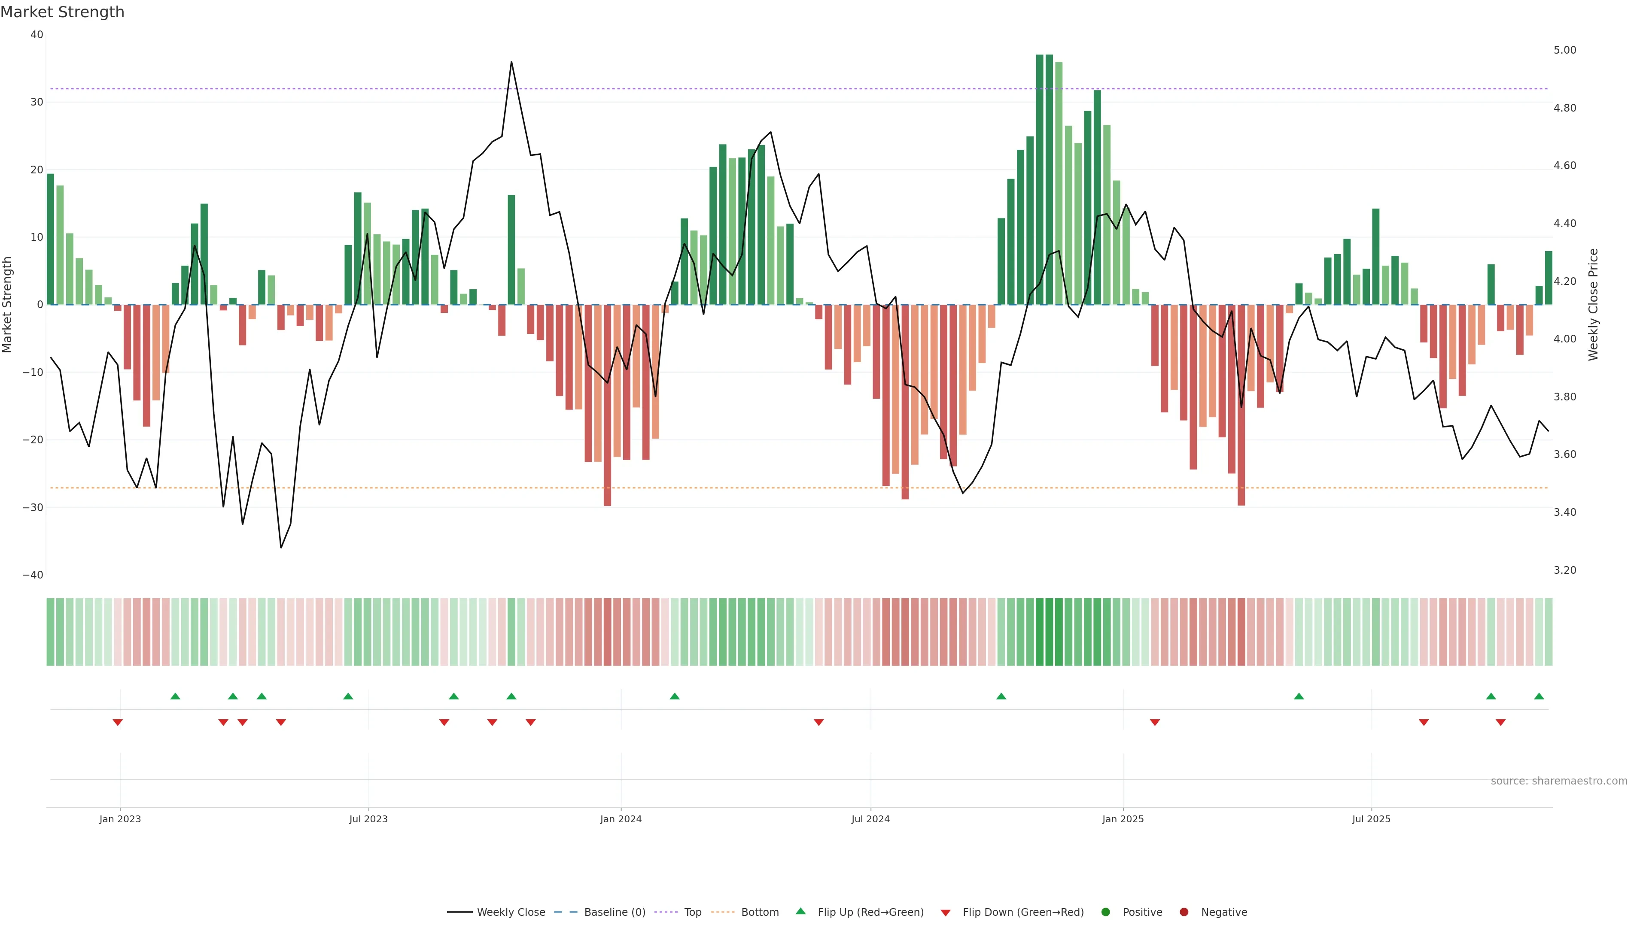This screenshot has width=1649, height=927.
Task: Click the Weekly Close Price axis title
Action: coord(1593,305)
